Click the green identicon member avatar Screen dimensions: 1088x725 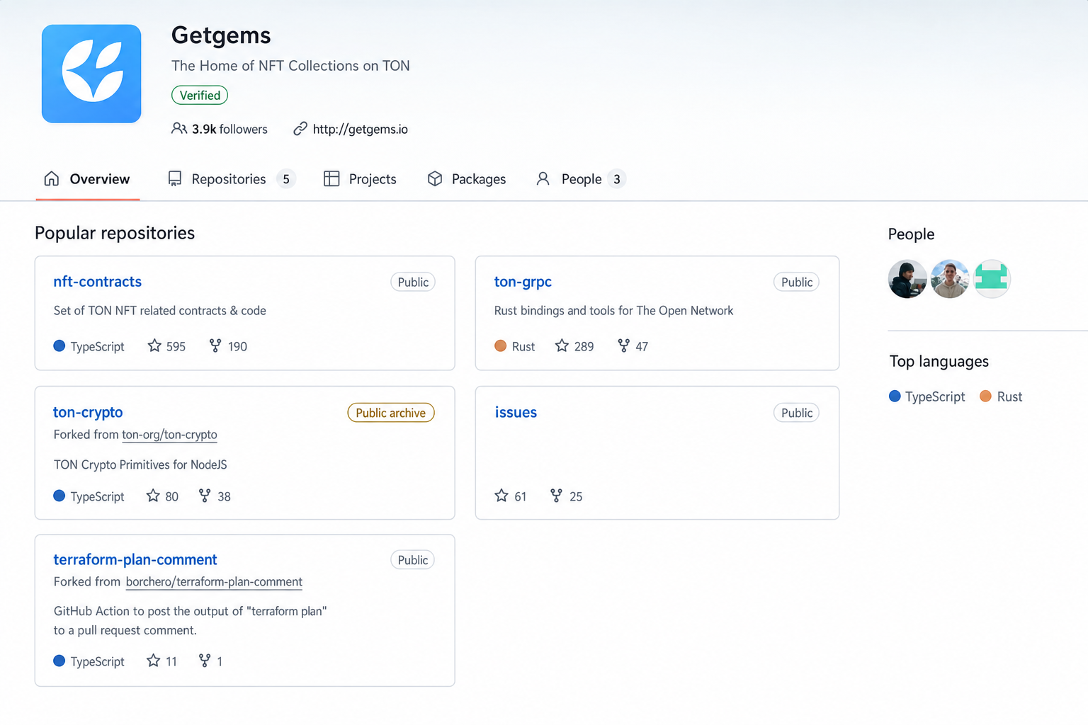992,279
